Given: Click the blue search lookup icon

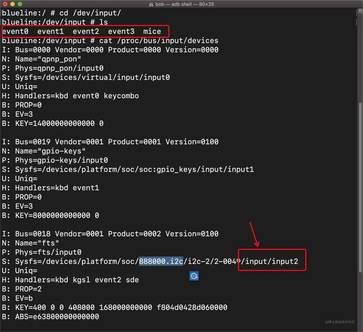Looking at the screenshot, I should (194, 276).
